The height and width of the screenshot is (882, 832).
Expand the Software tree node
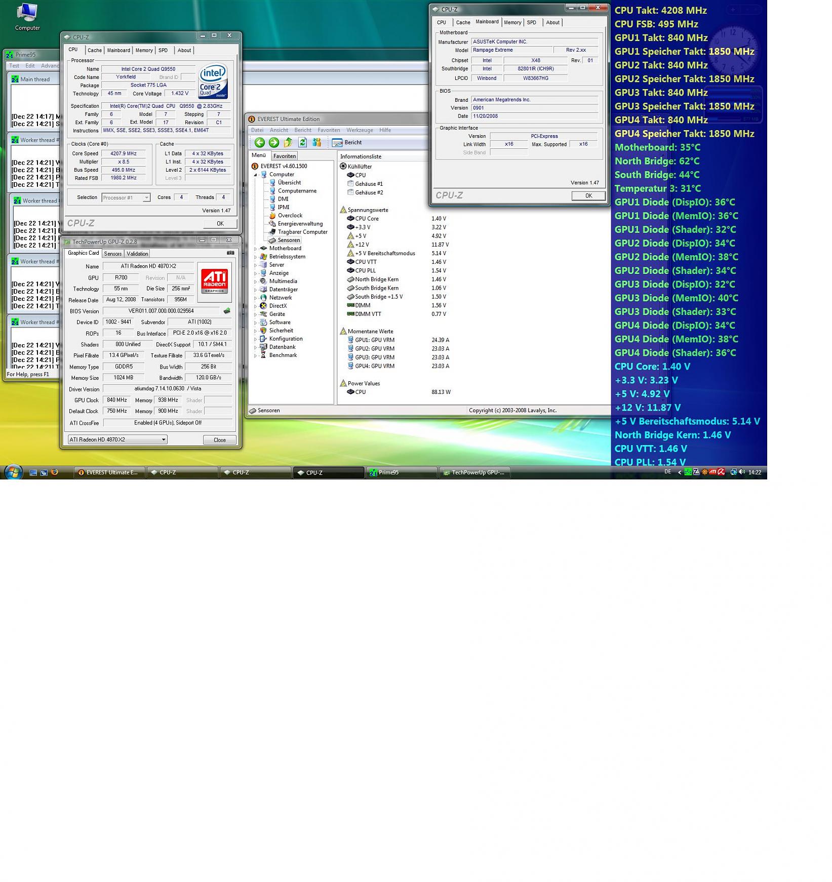tap(255, 323)
